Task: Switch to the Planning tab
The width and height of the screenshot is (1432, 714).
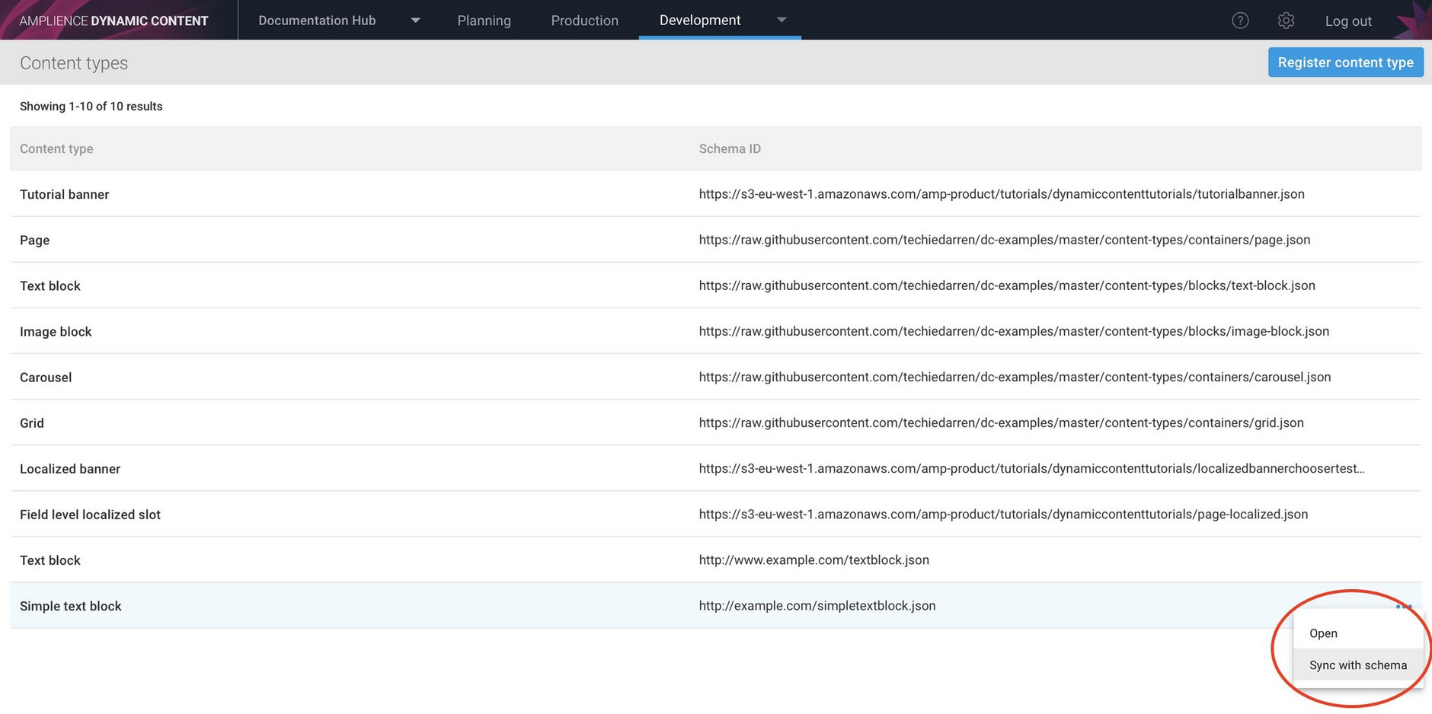Action: pyautogui.click(x=484, y=21)
